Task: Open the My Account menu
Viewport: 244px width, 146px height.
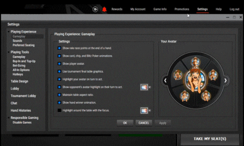Action: click(138, 9)
